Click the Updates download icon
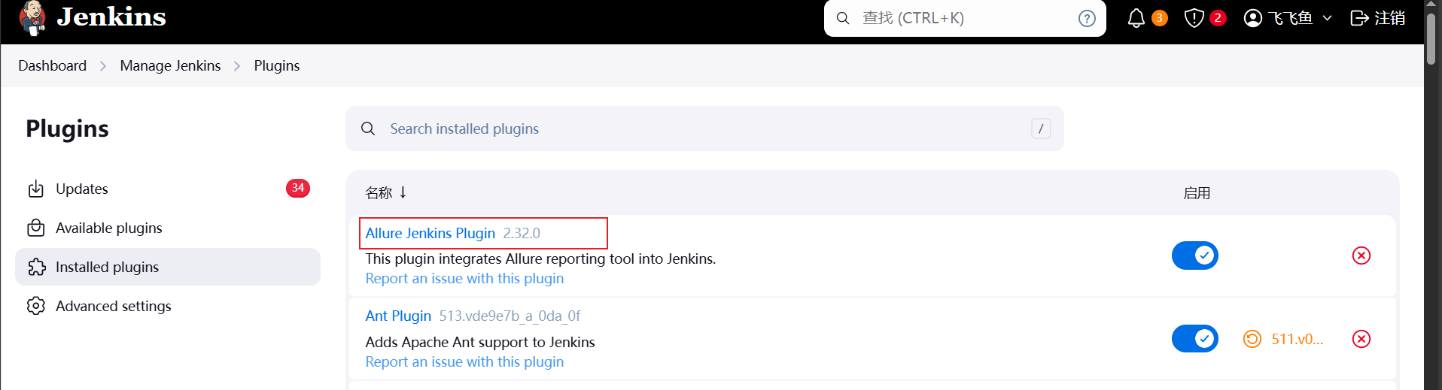Viewport: 1442px width, 390px height. [36, 189]
